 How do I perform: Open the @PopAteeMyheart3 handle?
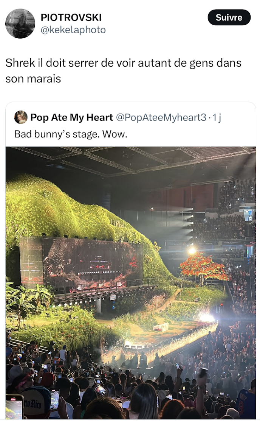[x=161, y=117]
